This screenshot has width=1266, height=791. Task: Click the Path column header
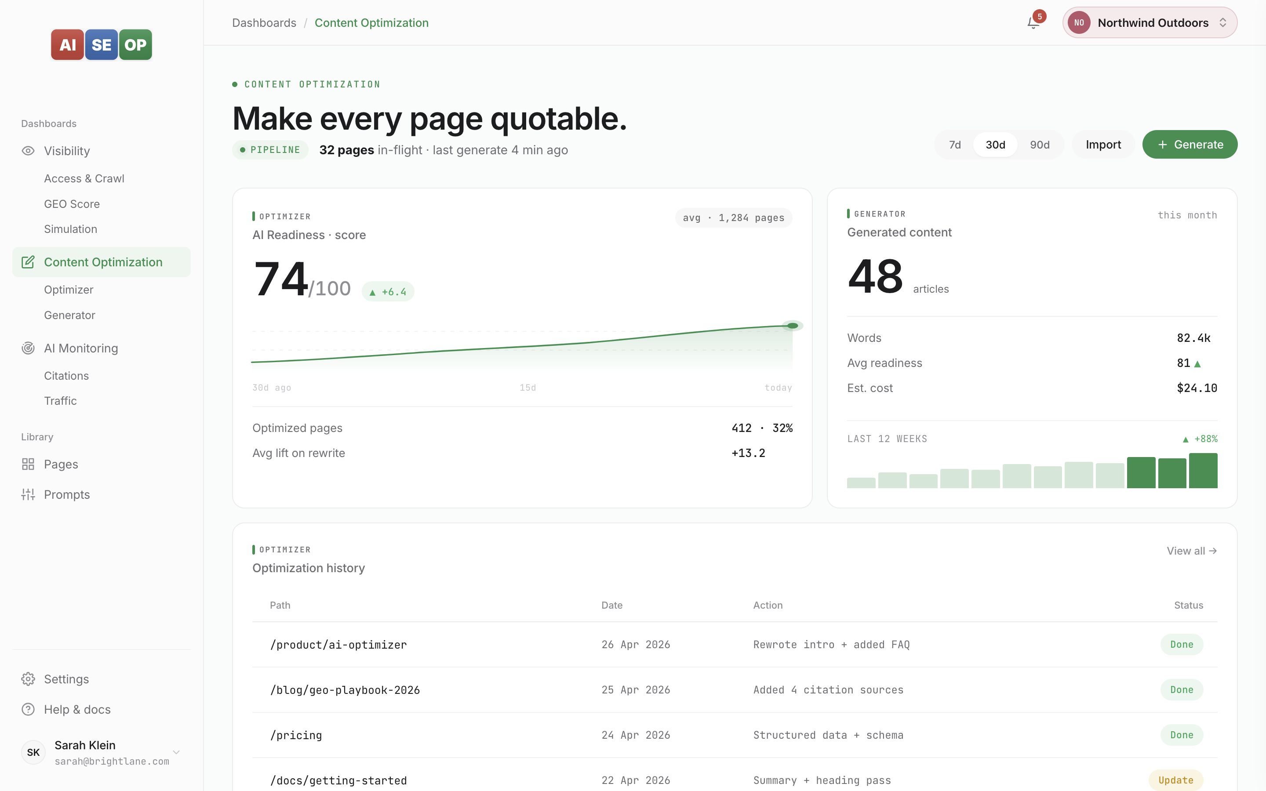pyautogui.click(x=280, y=605)
